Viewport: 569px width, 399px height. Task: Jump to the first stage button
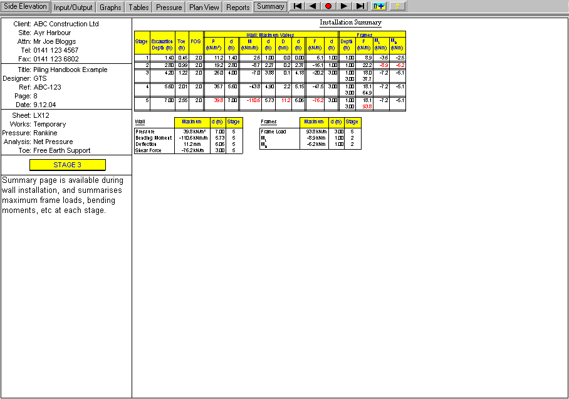tap(297, 6)
